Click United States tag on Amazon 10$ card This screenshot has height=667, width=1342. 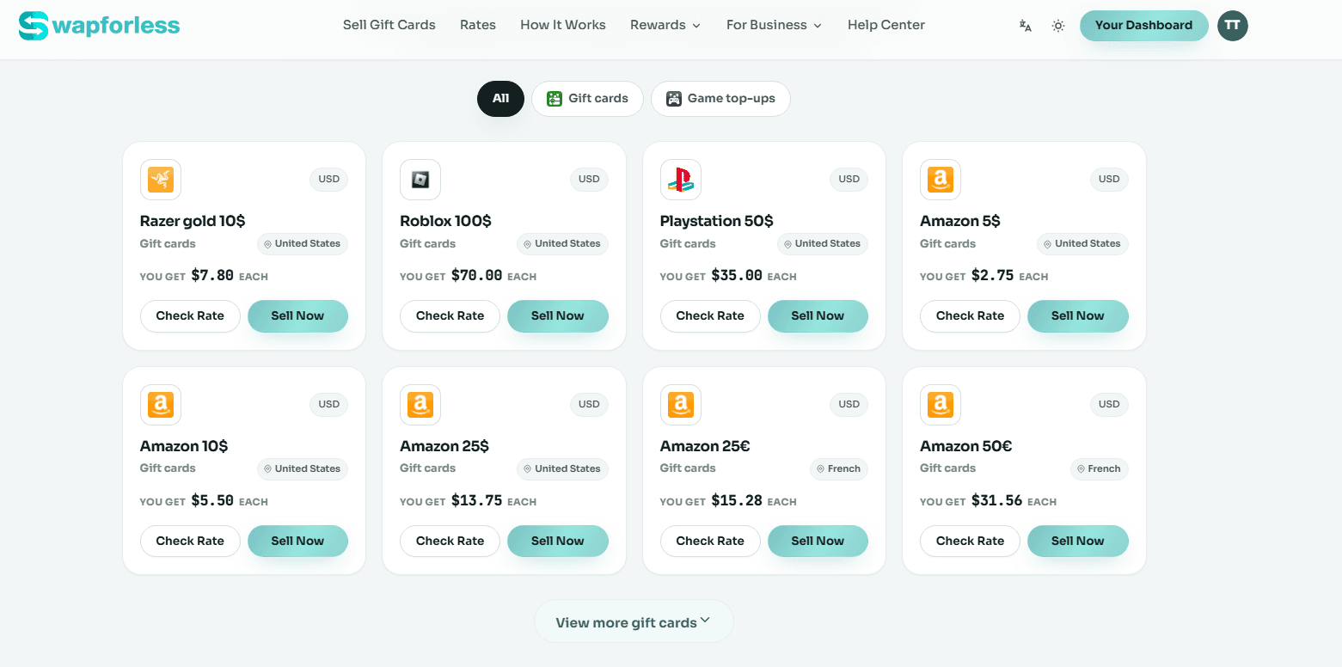click(303, 469)
